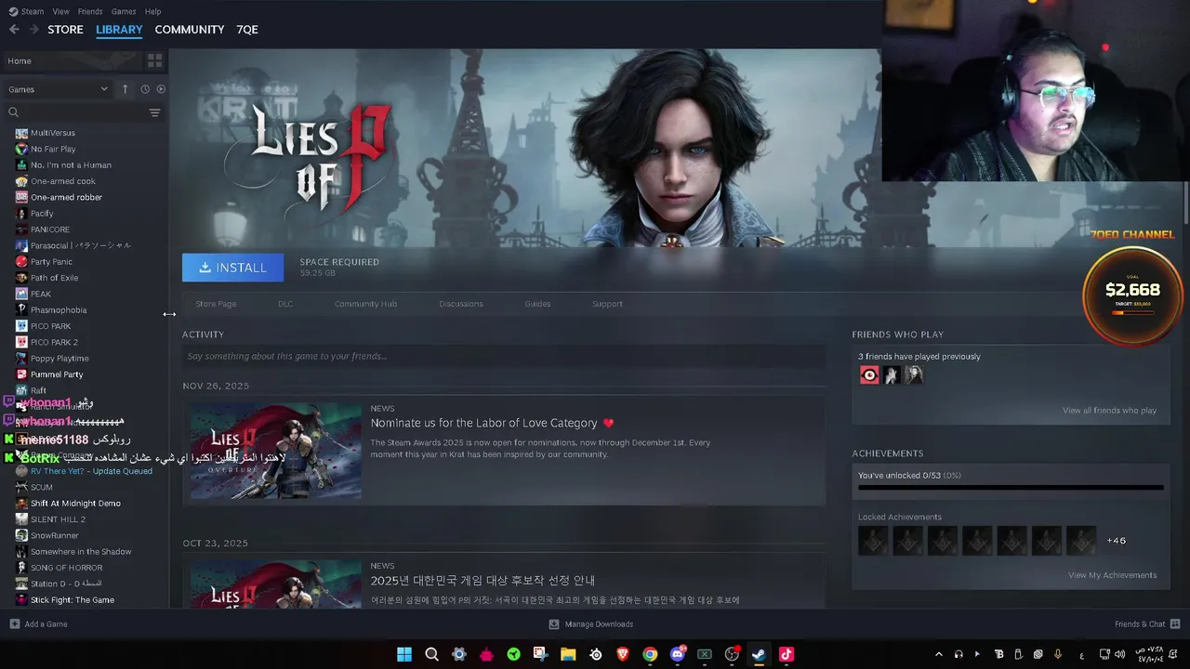Switch to the STORE tab

pyautogui.click(x=65, y=30)
